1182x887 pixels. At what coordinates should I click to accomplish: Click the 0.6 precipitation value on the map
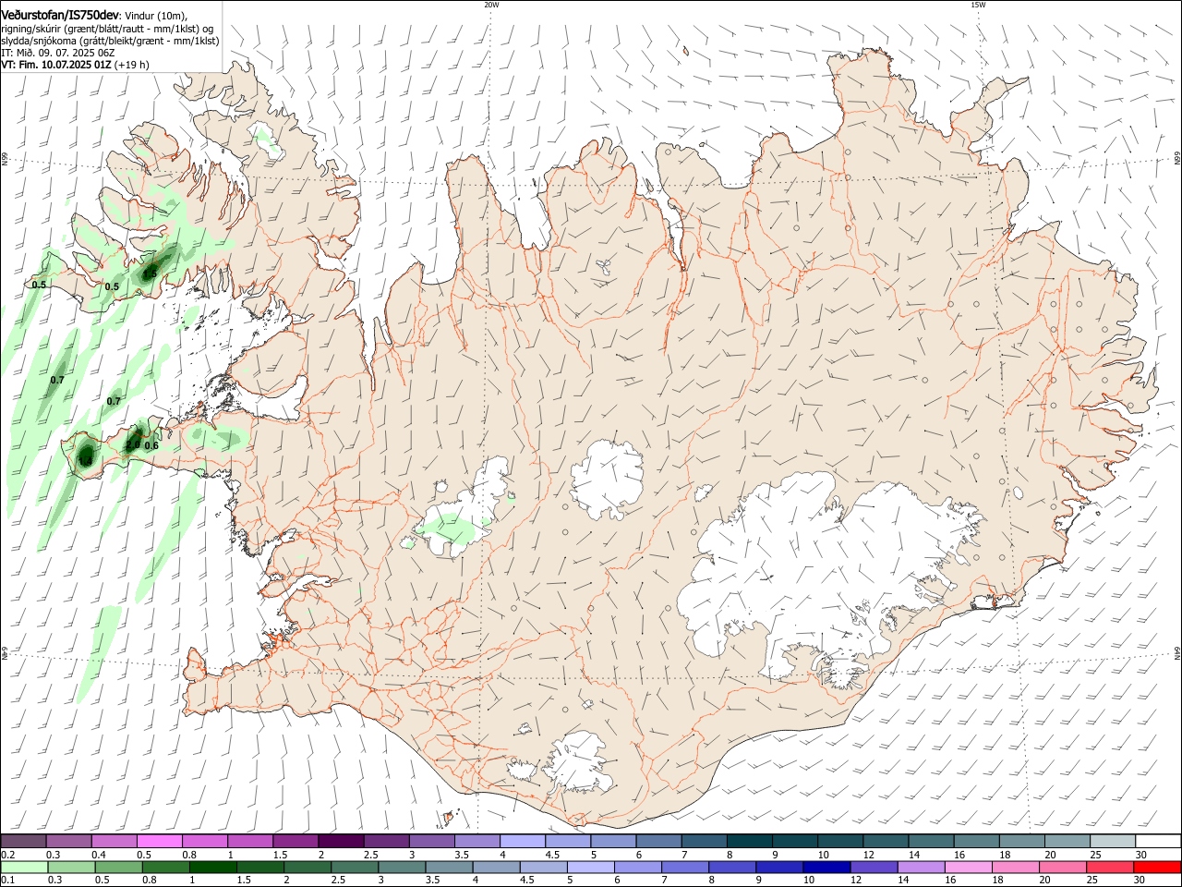click(152, 445)
